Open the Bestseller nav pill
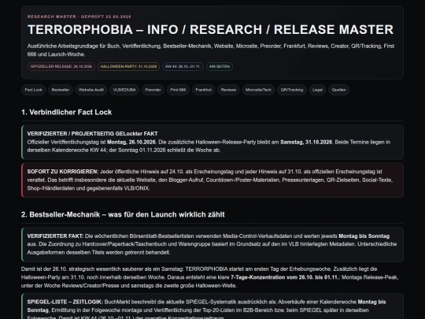 [61, 90]
